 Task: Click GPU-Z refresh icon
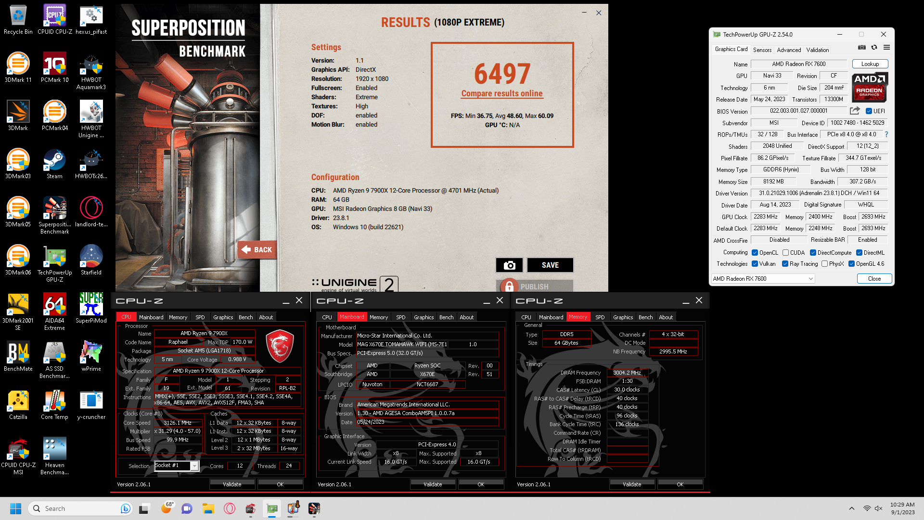click(874, 48)
